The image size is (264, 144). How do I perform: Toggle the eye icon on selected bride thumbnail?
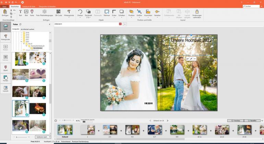pos(23,103)
